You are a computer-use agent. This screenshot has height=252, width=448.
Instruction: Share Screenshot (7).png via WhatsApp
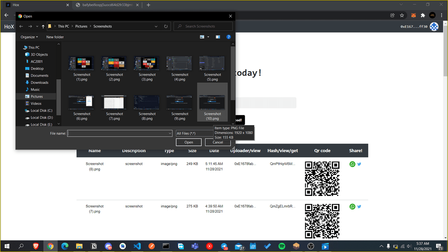[352, 207]
